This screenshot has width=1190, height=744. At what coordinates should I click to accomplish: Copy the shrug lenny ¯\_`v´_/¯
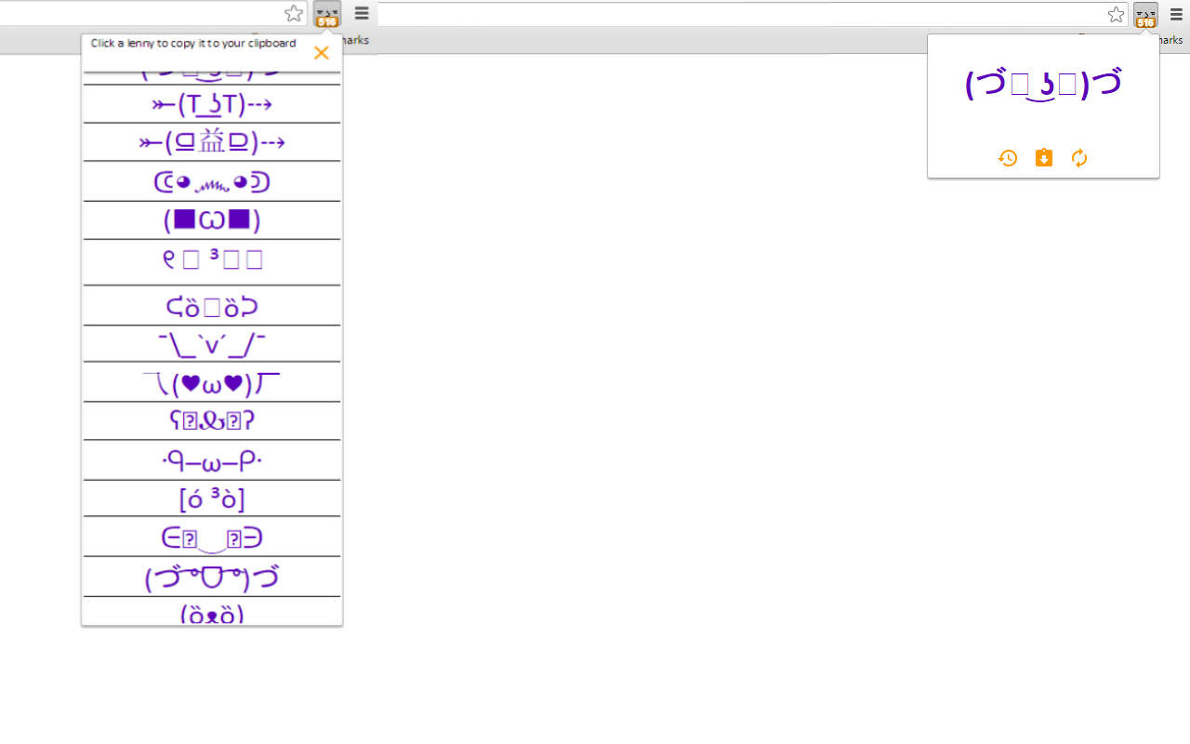coord(211,343)
